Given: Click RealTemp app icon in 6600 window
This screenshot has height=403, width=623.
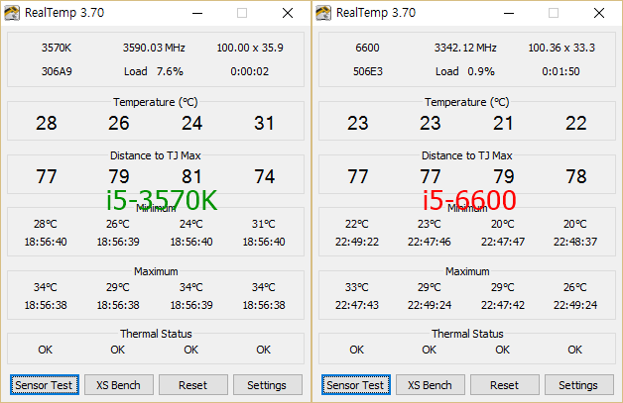Looking at the screenshot, I should (323, 13).
